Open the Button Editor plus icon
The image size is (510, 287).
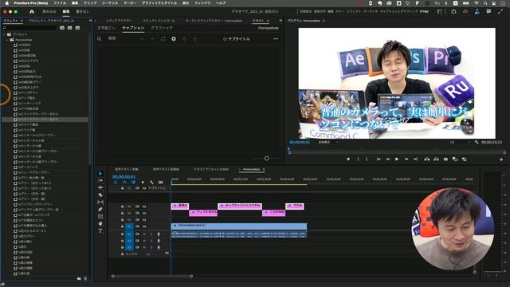[501, 159]
